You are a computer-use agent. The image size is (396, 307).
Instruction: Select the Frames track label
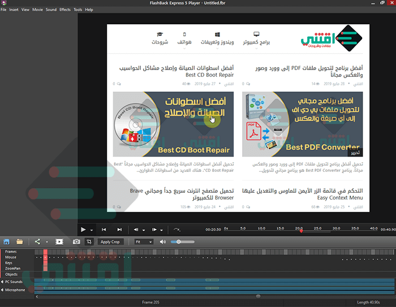point(11,252)
